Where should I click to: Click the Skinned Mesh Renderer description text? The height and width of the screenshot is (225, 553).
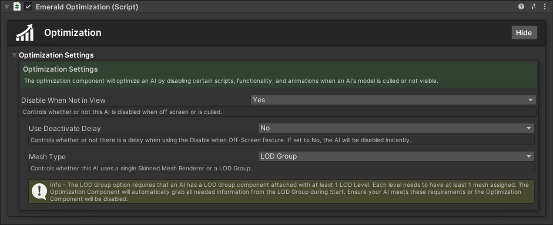pos(141,168)
